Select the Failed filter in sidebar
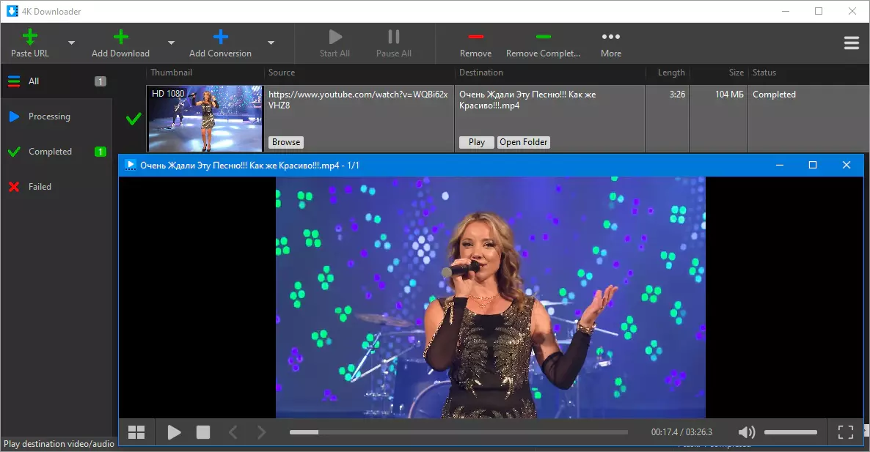This screenshot has width=870, height=452. click(x=40, y=187)
